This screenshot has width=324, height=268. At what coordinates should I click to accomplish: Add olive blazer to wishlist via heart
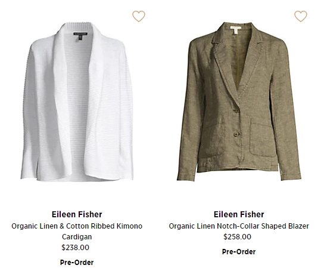pyautogui.click(x=301, y=16)
